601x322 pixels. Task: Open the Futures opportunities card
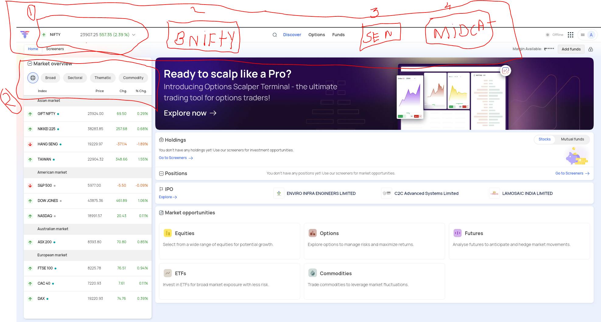pos(519,241)
